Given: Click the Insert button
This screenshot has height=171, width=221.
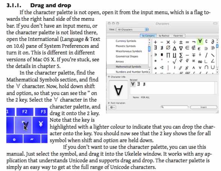Looking at the screenshot, I should tap(204, 107).
